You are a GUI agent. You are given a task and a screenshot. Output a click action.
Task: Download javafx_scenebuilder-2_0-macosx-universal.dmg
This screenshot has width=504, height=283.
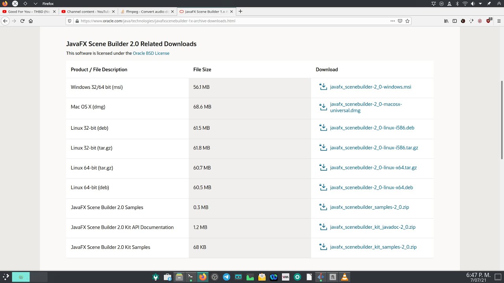point(366,107)
